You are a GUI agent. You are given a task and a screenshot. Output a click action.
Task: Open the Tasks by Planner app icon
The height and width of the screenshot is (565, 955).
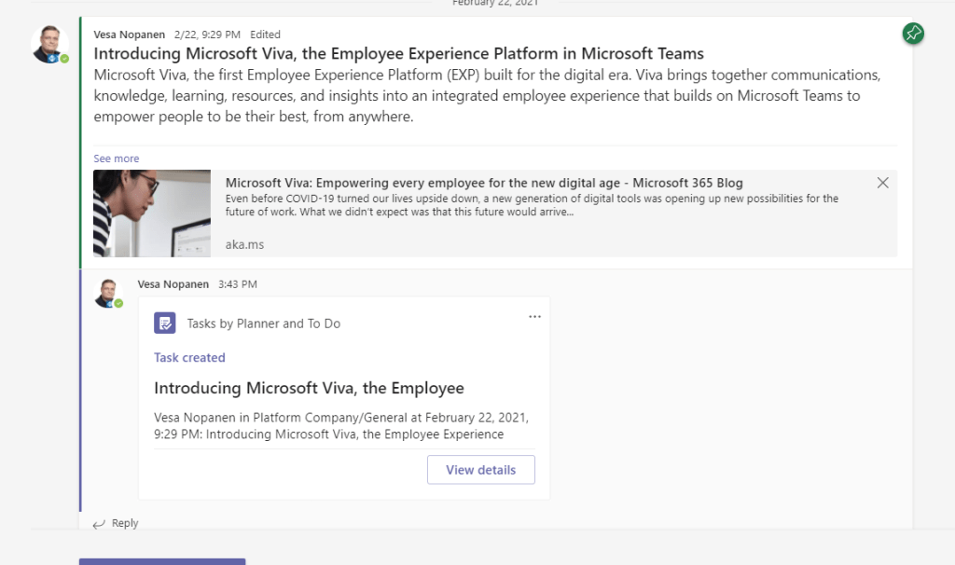[165, 324]
